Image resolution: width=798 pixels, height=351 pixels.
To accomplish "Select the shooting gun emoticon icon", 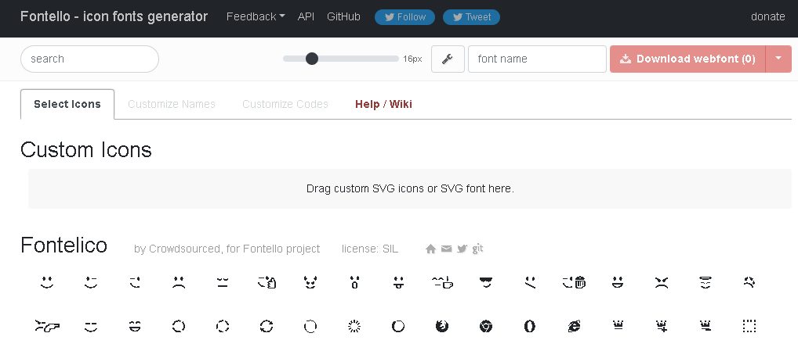I will tap(47, 326).
